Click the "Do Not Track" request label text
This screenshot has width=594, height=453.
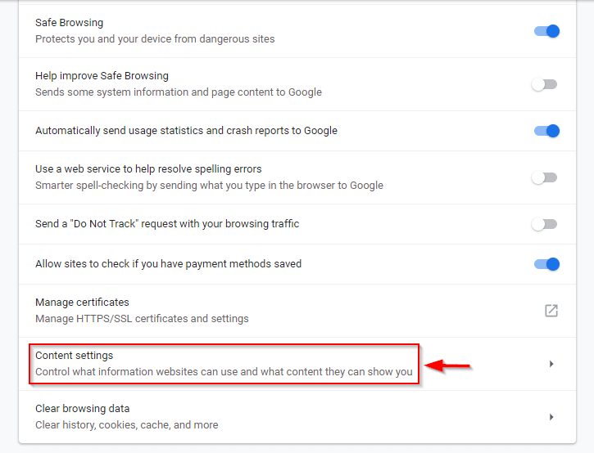[167, 224]
